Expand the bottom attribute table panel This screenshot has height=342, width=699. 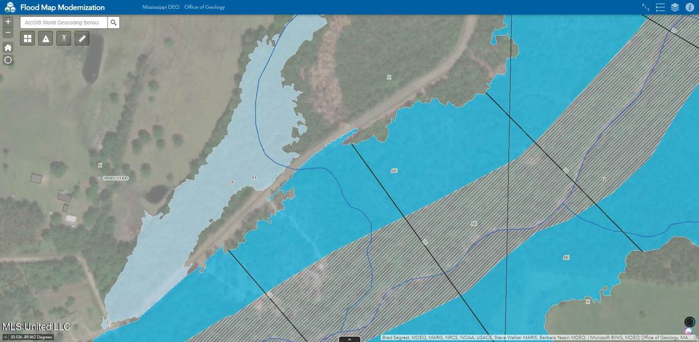(x=349, y=339)
